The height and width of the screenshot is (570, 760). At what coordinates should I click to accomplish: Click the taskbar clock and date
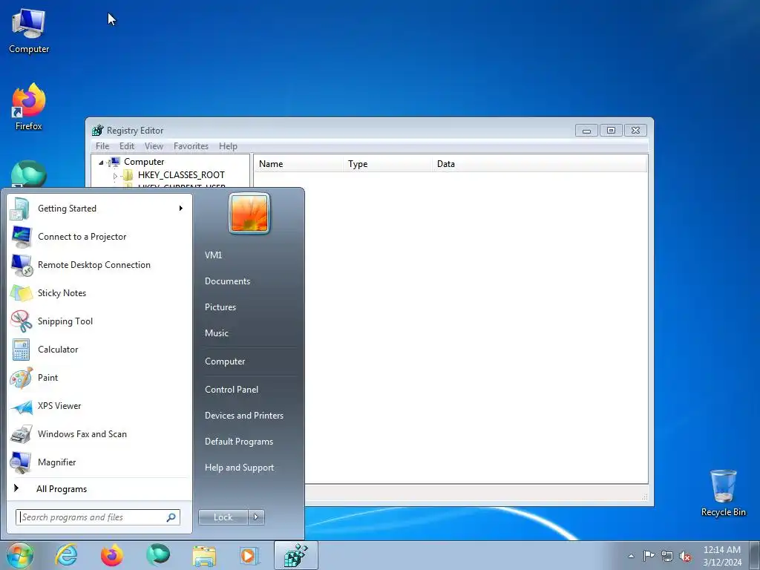coord(722,556)
